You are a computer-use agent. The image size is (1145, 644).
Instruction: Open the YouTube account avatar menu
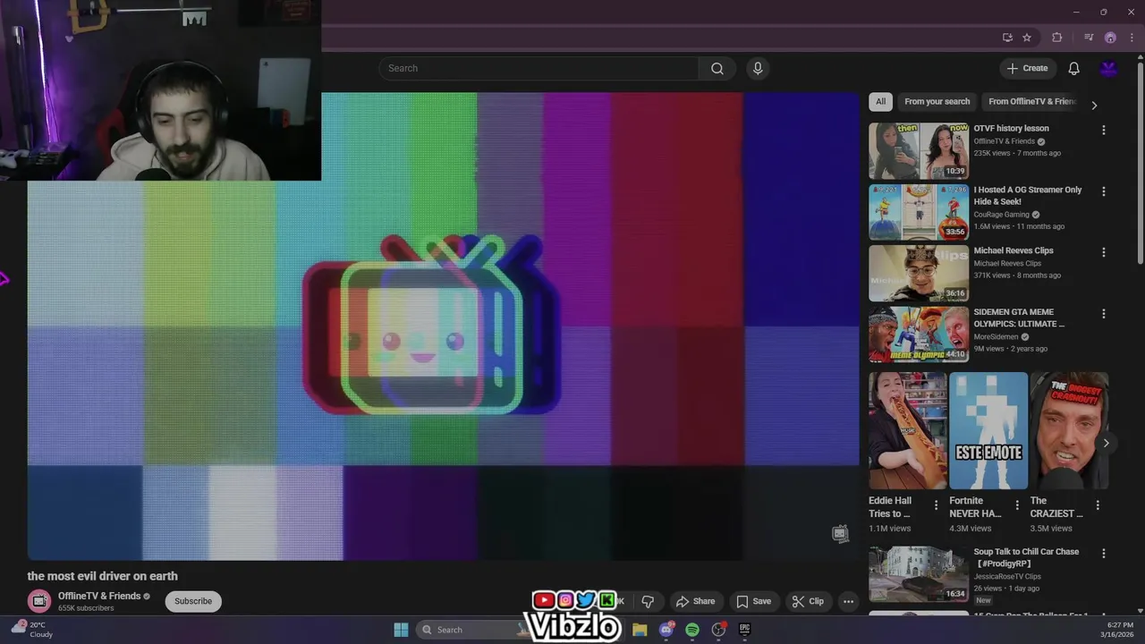tap(1108, 69)
